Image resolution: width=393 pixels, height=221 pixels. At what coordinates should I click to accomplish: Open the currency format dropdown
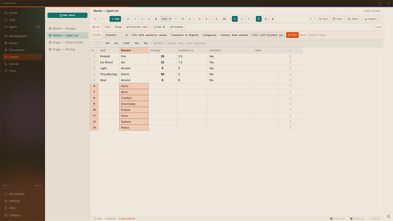point(208,19)
